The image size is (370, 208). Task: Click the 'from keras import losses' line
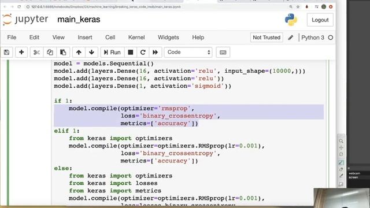113,183
